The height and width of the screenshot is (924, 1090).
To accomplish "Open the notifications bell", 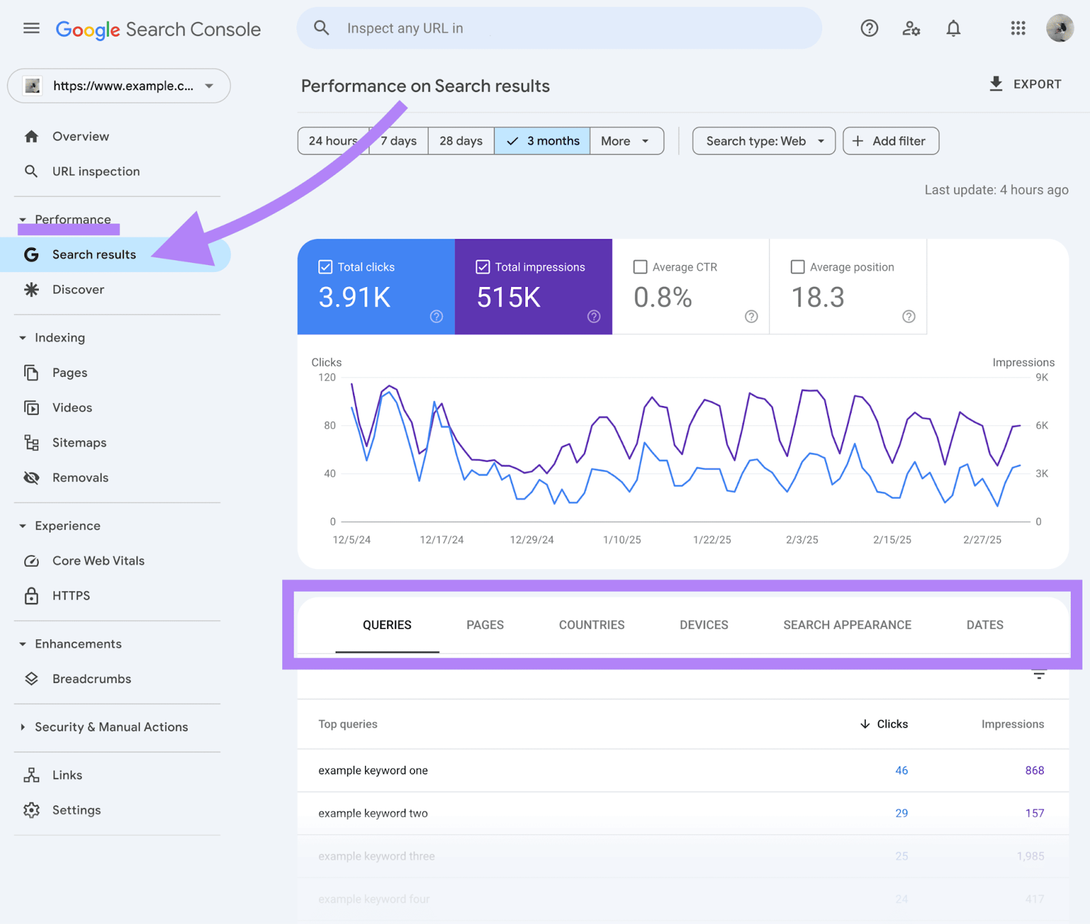I will click(x=953, y=28).
